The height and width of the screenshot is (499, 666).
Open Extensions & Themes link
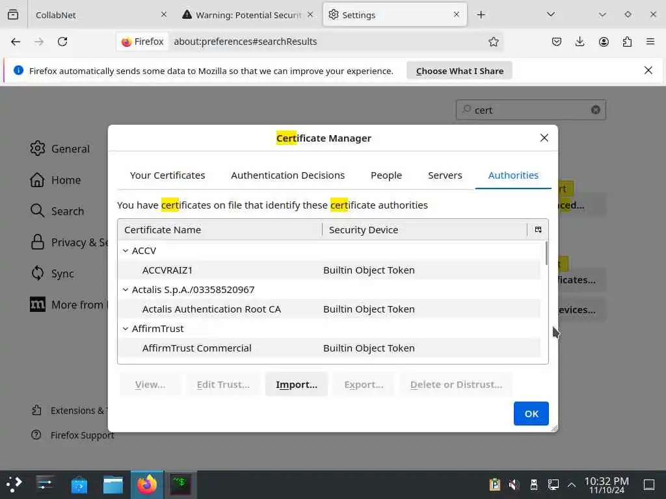coord(70,411)
